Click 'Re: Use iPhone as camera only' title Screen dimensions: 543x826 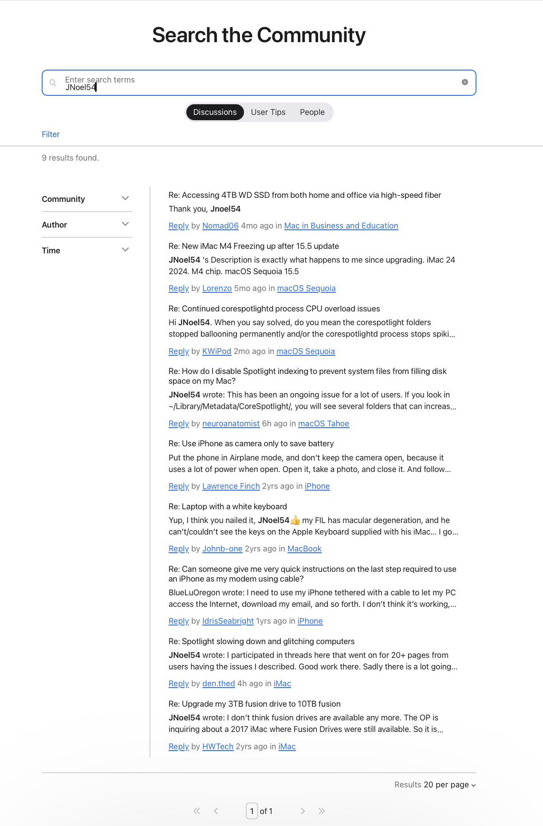[x=251, y=444]
